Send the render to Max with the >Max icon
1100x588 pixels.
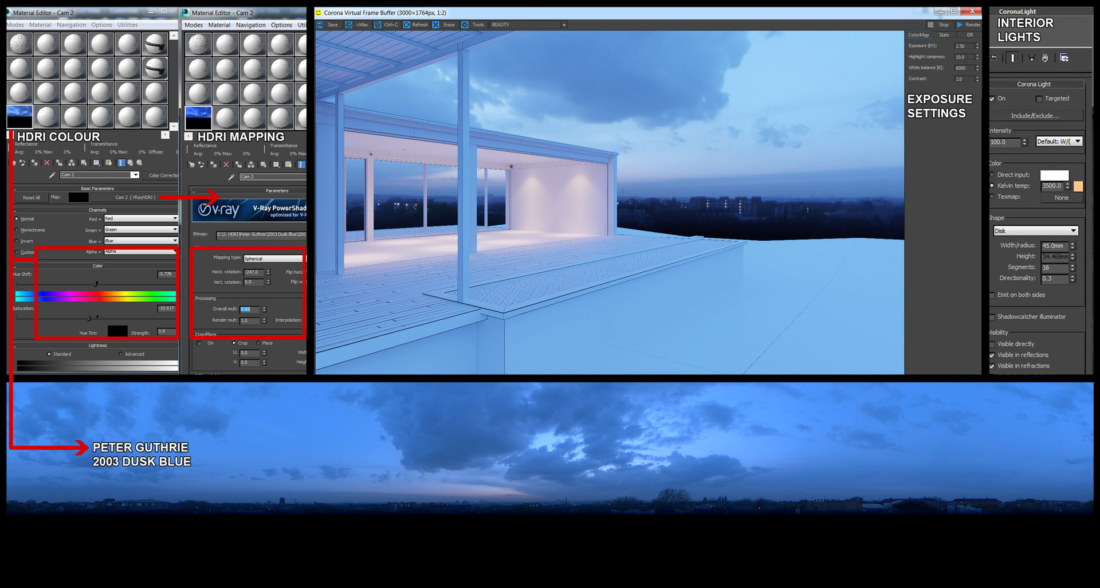click(348, 25)
